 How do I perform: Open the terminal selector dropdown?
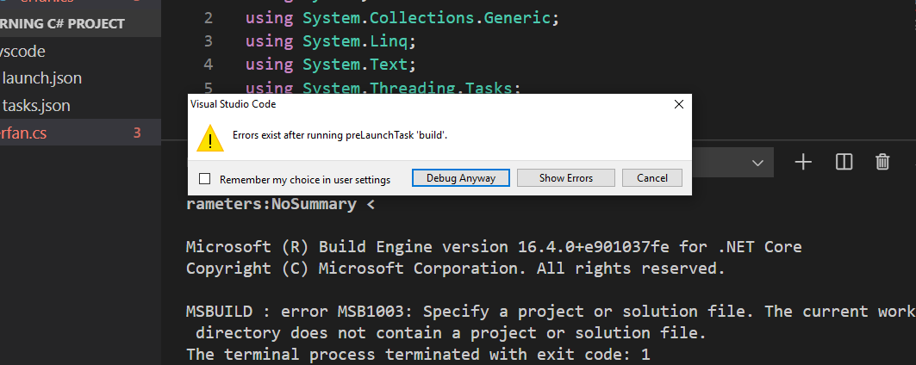(x=757, y=163)
